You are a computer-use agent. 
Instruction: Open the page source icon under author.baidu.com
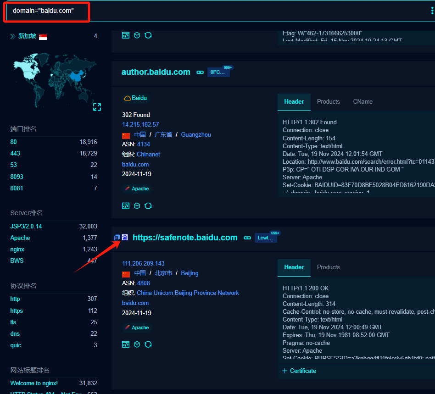126,206
